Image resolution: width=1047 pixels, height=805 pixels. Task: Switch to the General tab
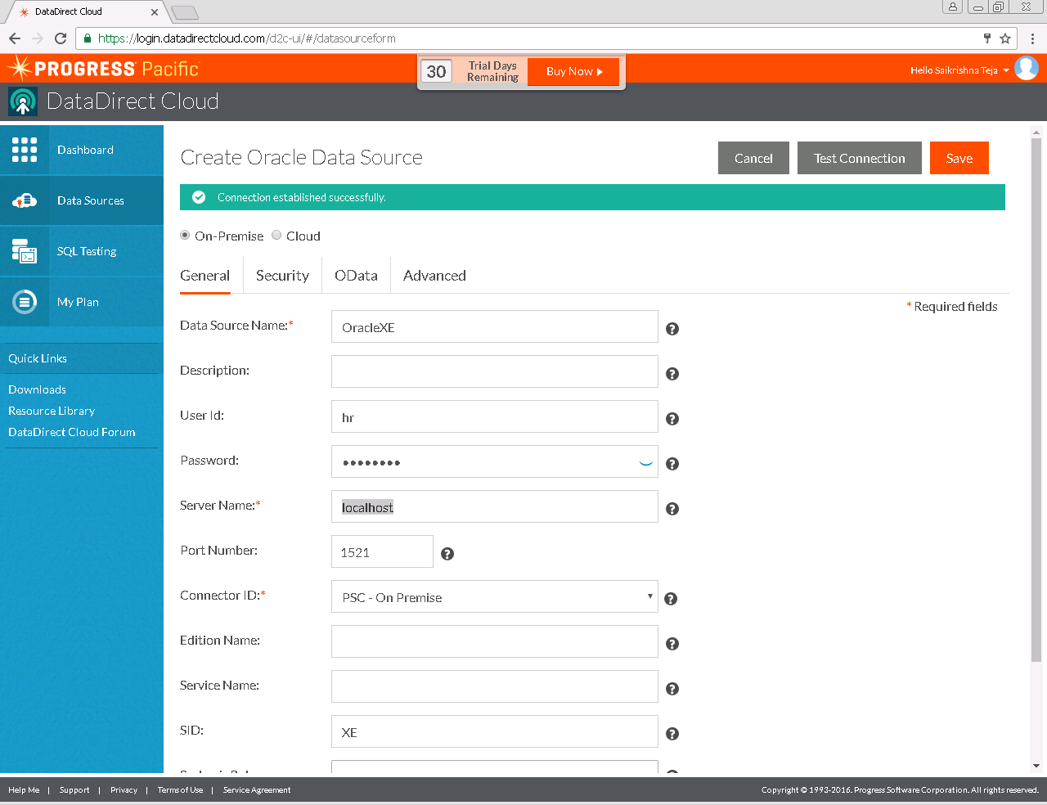204,276
